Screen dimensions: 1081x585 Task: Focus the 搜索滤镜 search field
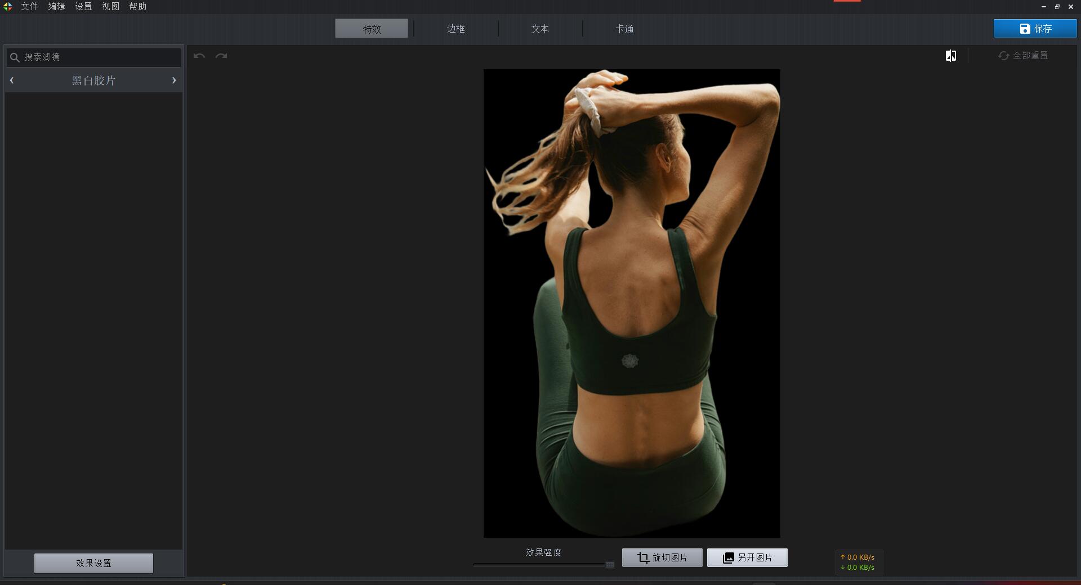[100, 57]
